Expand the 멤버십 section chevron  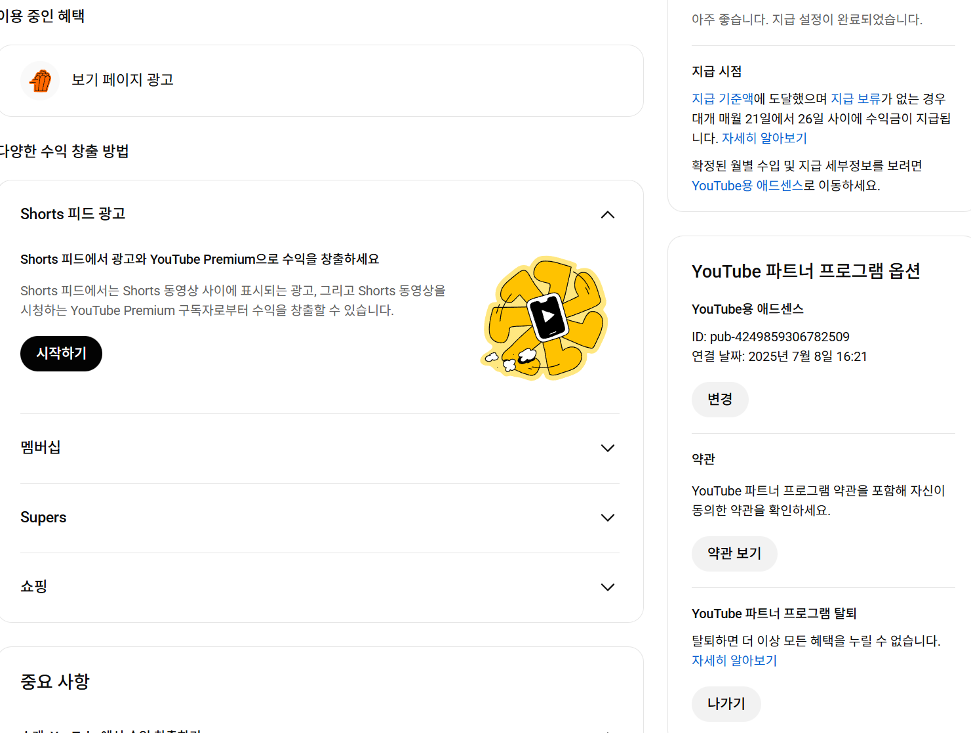pyautogui.click(x=607, y=448)
